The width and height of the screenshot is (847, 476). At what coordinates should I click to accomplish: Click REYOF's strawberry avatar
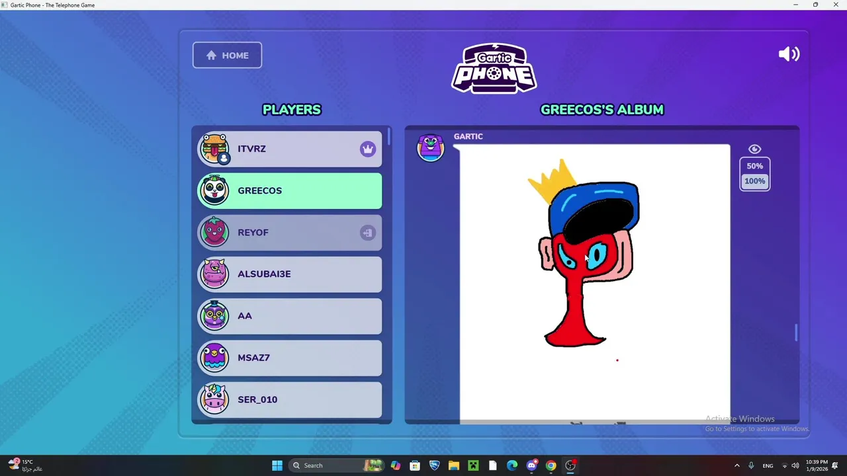coord(214,232)
